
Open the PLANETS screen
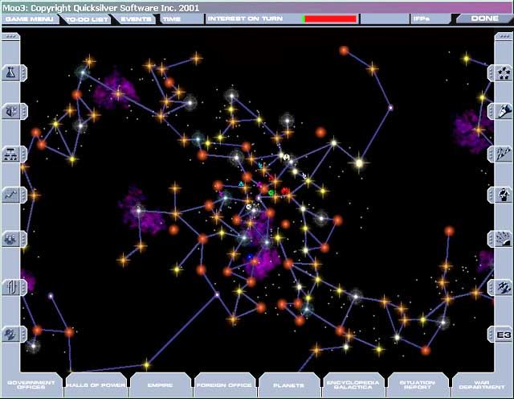point(289,385)
